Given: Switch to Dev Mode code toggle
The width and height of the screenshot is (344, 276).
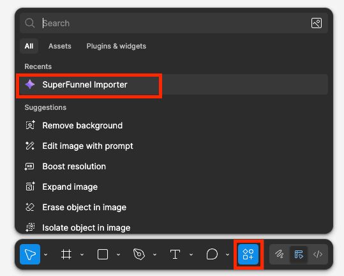Looking at the screenshot, I should (x=318, y=254).
